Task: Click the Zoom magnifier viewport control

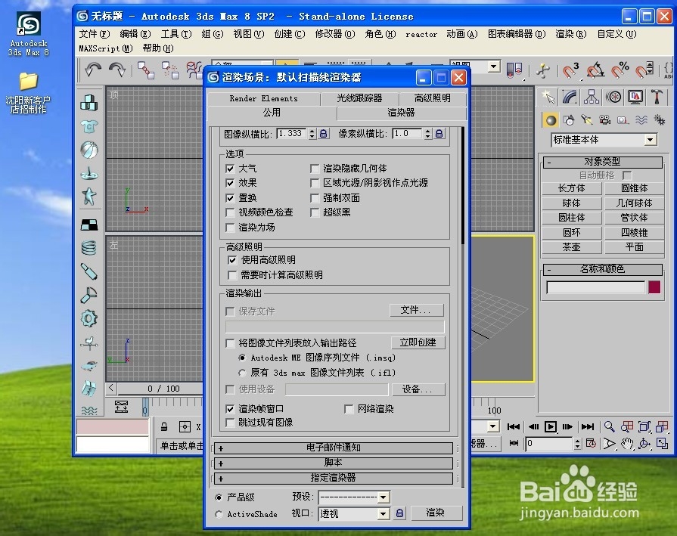Action: coord(609,427)
